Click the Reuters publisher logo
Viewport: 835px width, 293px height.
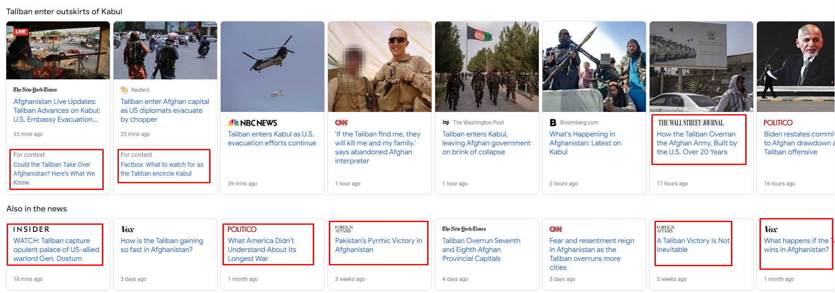pyautogui.click(x=124, y=90)
